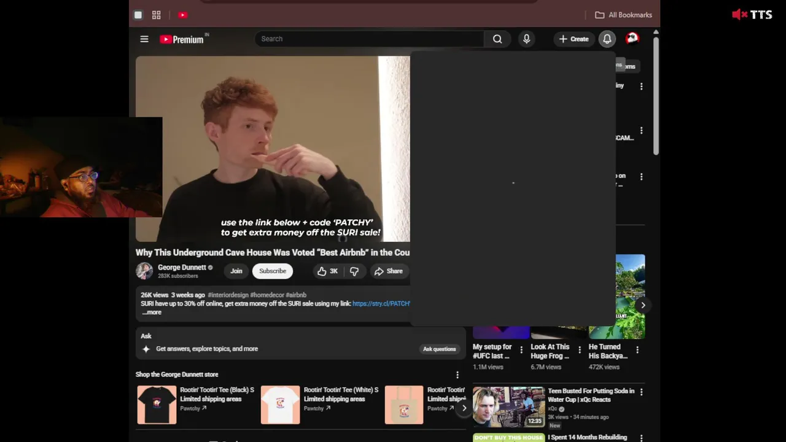Focus the YouTube search field

(369, 39)
